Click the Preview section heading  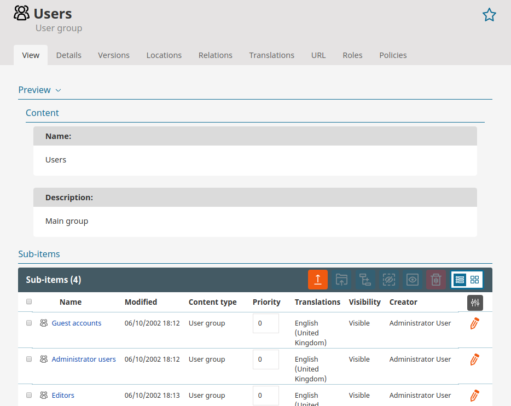(34, 90)
